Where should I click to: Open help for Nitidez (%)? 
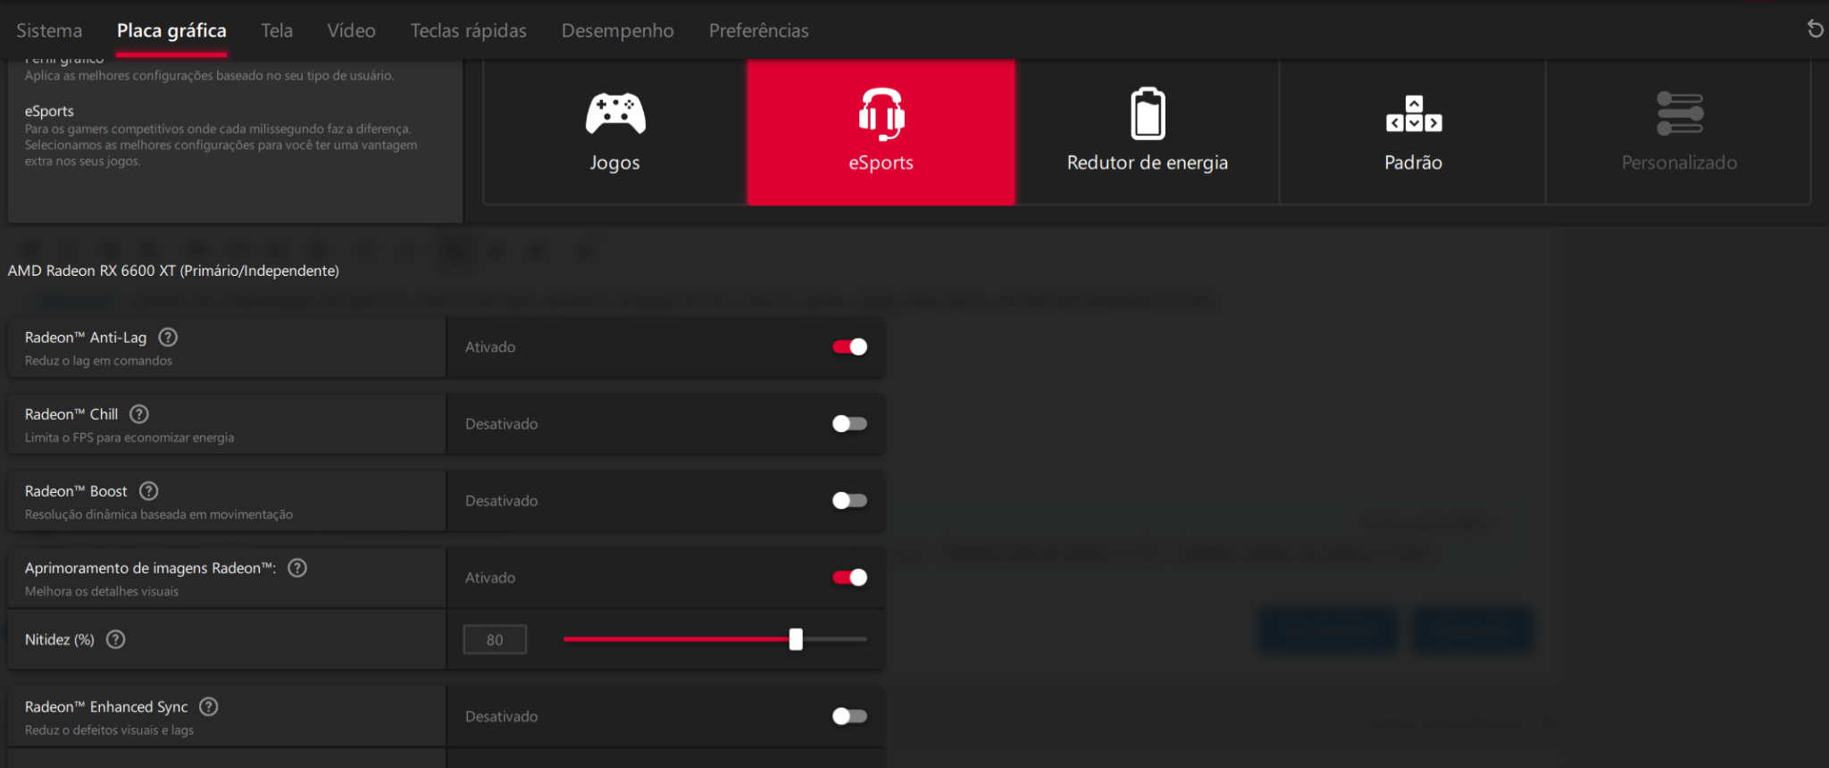coord(116,639)
